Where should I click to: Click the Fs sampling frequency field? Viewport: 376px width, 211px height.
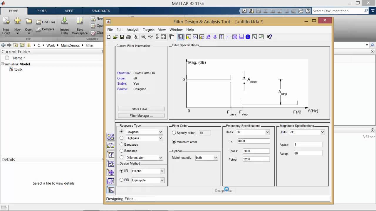[x=254, y=141]
